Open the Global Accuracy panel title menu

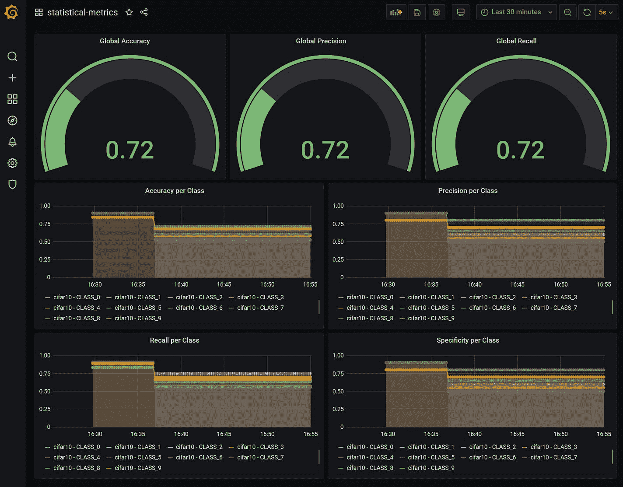pos(125,41)
